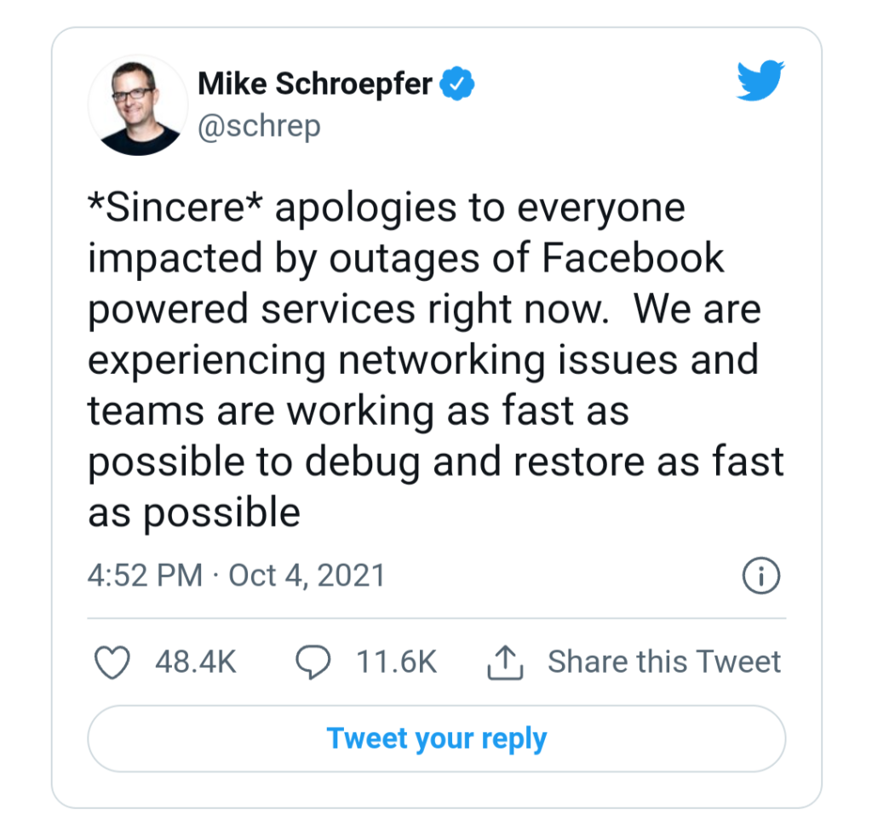Click the Mike Schroepfer display name
872x826 pixels.
pyautogui.click(x=315, y=84)
